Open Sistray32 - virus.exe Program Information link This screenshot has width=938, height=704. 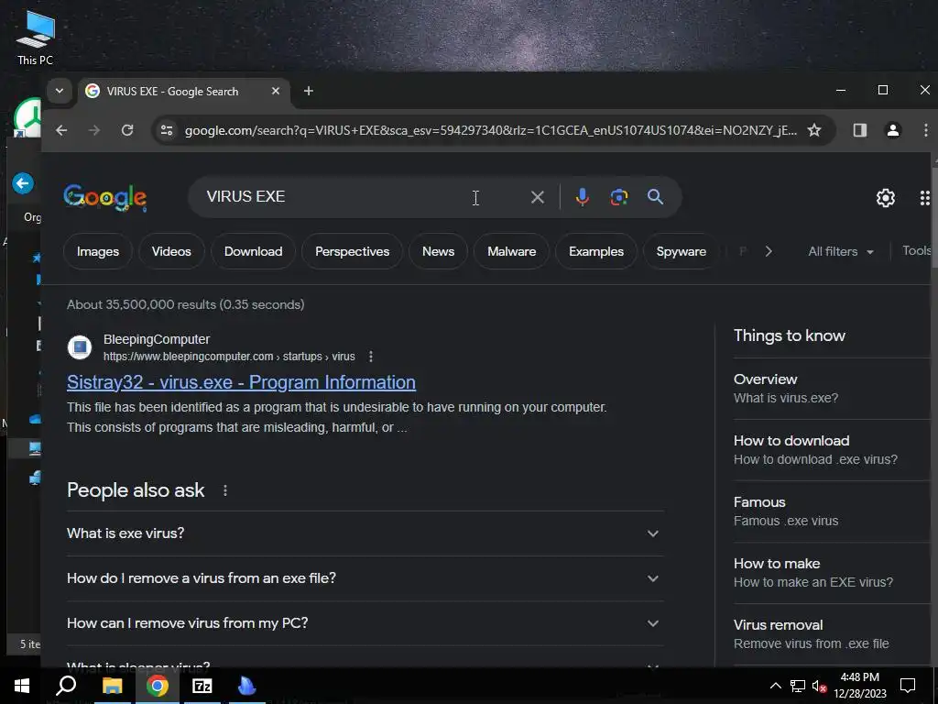tap(241, 382)
